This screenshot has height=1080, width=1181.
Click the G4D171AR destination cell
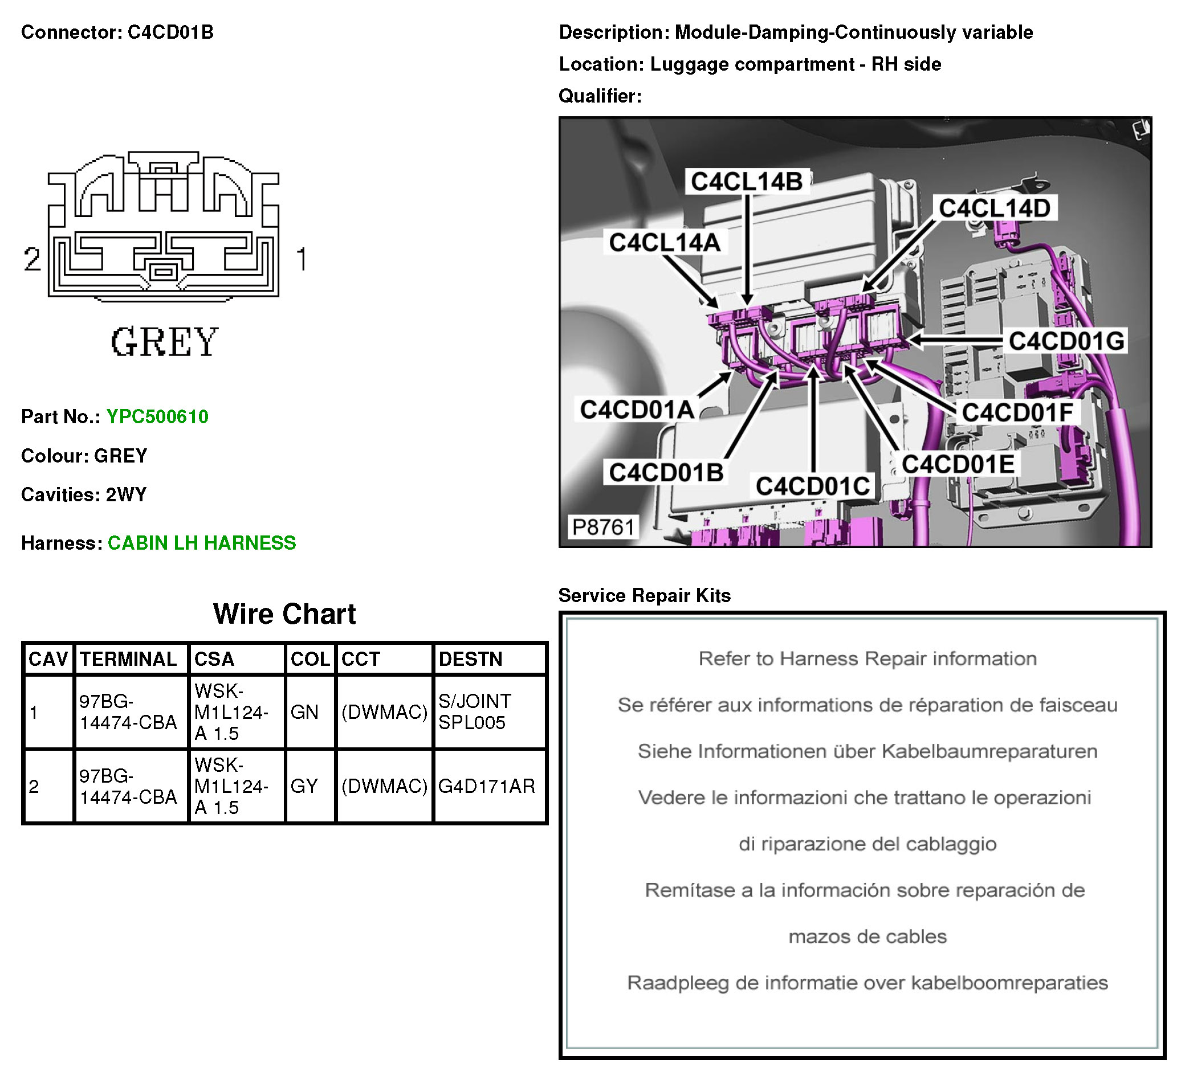click(486, 786)
